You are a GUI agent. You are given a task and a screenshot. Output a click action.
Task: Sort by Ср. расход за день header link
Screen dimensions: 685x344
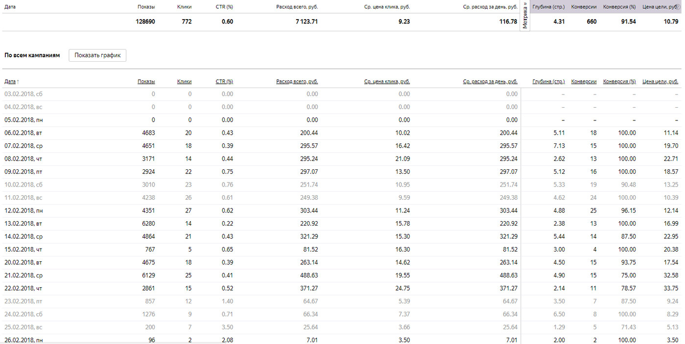(x=490, y=81)
